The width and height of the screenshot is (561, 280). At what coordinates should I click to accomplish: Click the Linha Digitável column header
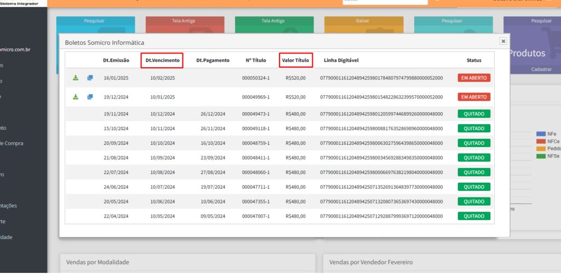click(341, 60)
